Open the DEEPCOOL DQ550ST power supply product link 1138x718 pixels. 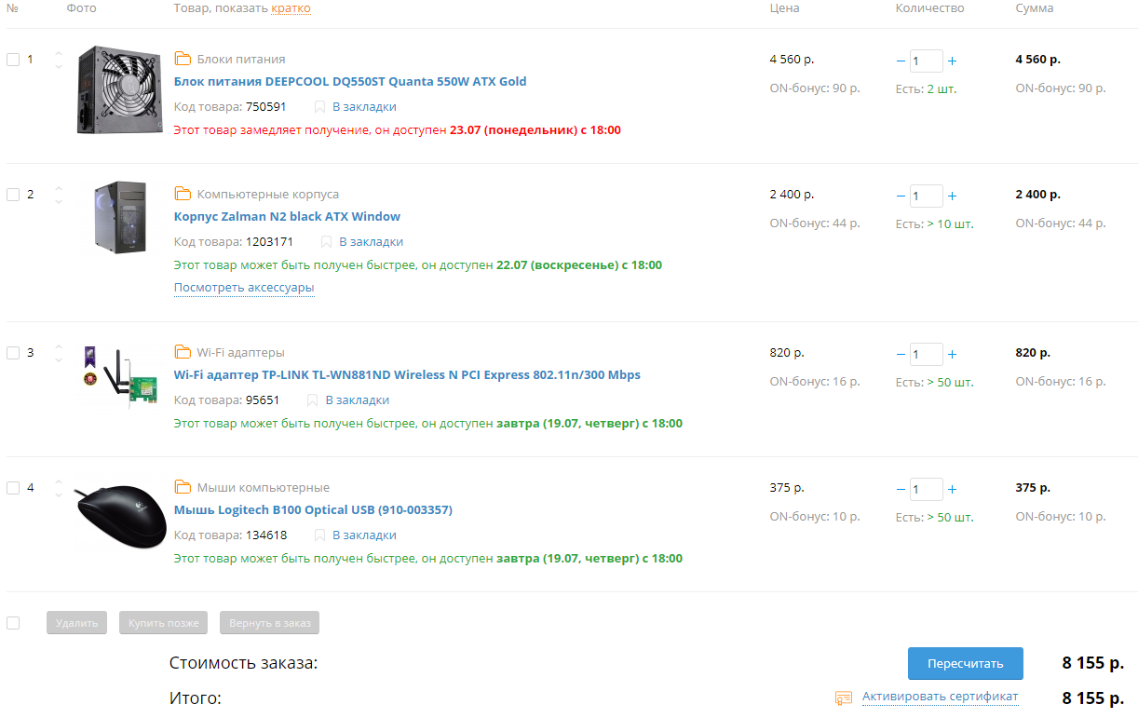coord(350,81)
